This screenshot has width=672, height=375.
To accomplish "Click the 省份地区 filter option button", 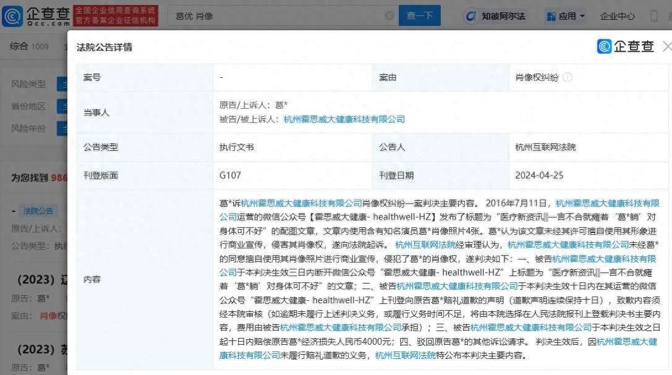I will point(62,106).
